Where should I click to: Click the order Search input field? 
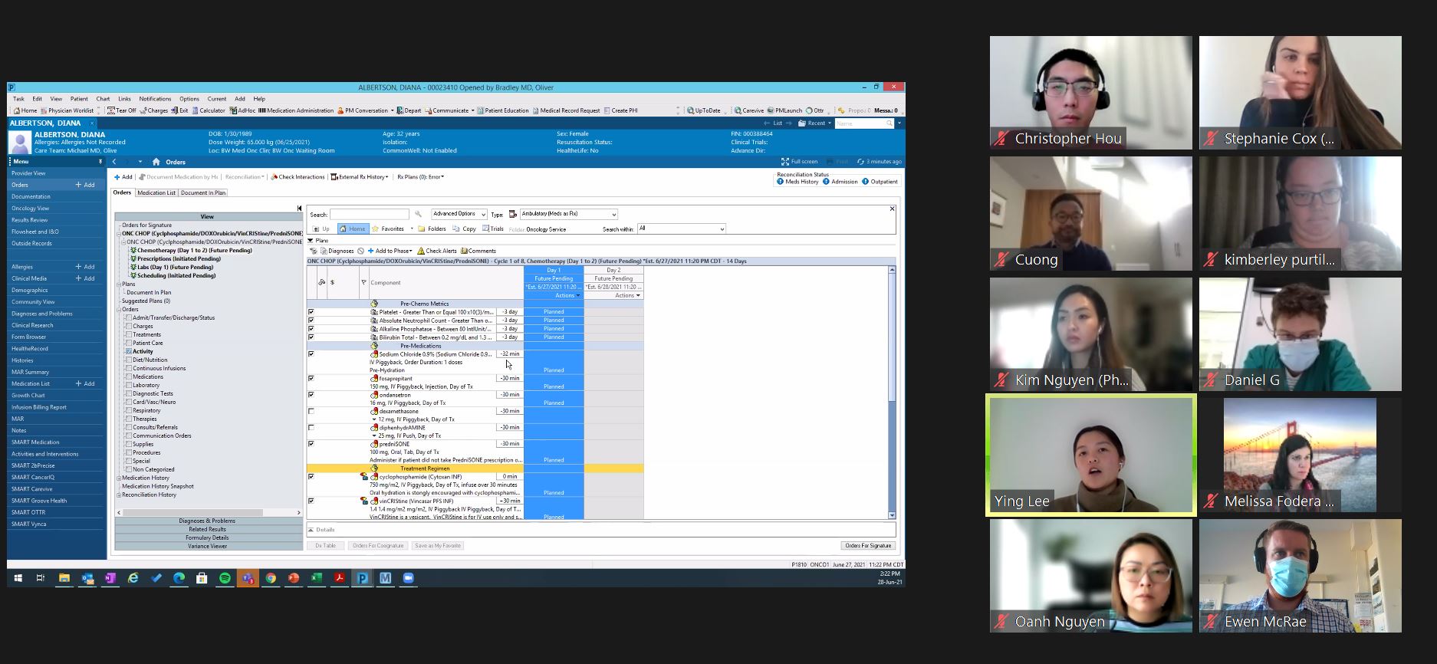(370, 214)
